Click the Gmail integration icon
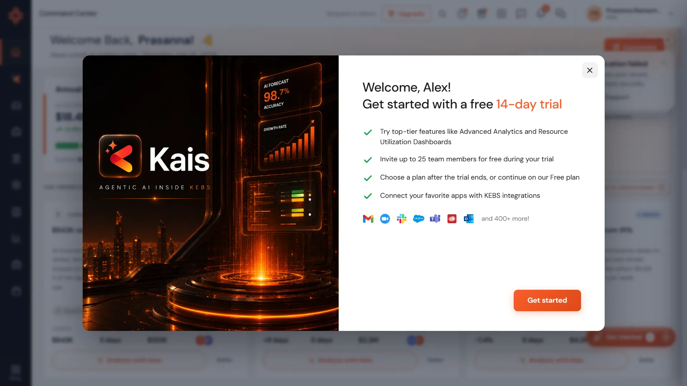The height and width of the screenshot is (386, 687). click(x=368, y=219)
